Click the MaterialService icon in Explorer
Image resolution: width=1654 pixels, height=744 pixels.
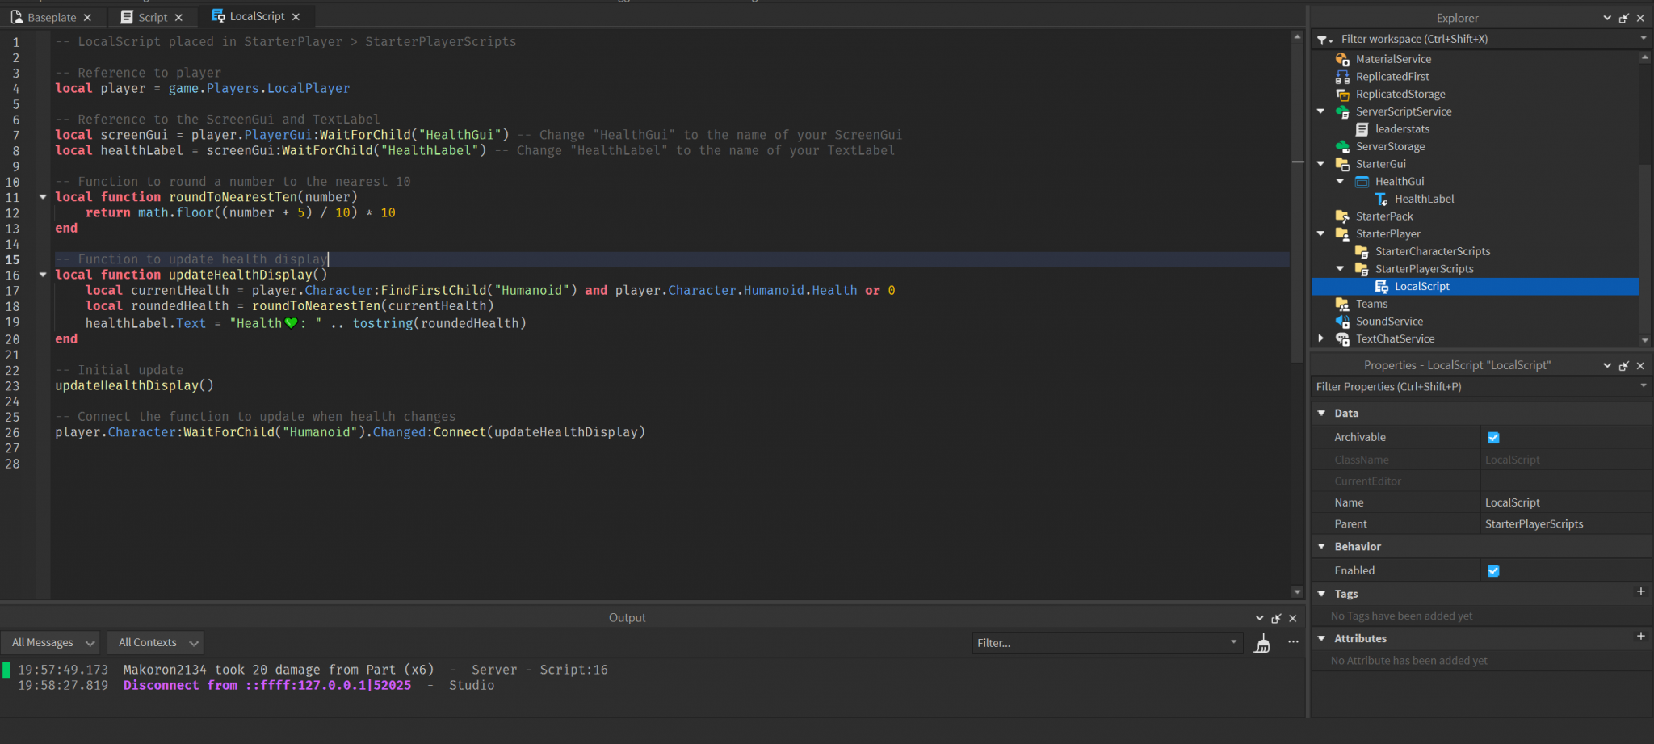[1342, 59]
